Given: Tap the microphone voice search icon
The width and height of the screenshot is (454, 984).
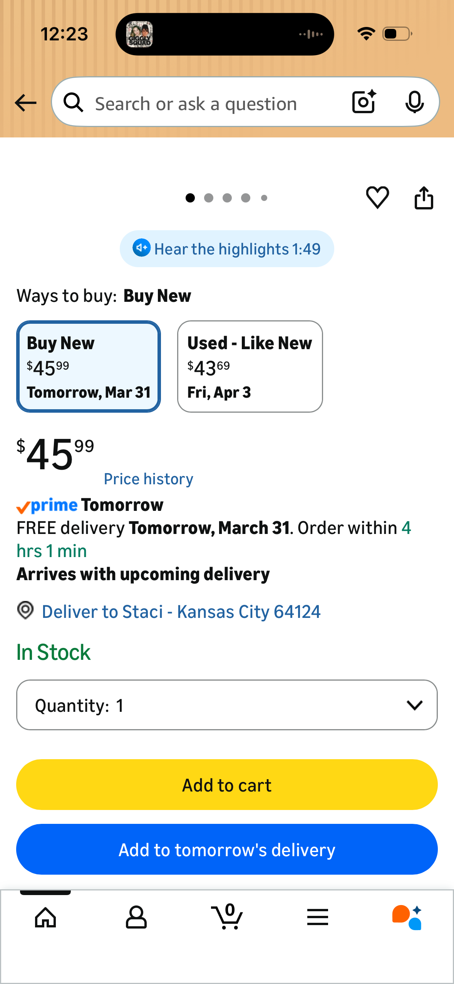Looking at the screenshot, I should click(414, 102).
